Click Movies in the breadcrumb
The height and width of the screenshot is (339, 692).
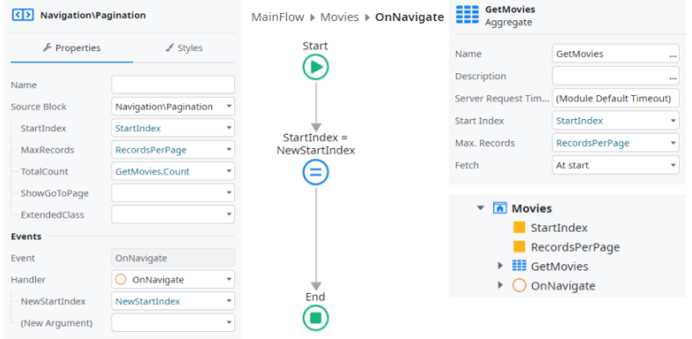pyautogui.click(x=340, y=18)
